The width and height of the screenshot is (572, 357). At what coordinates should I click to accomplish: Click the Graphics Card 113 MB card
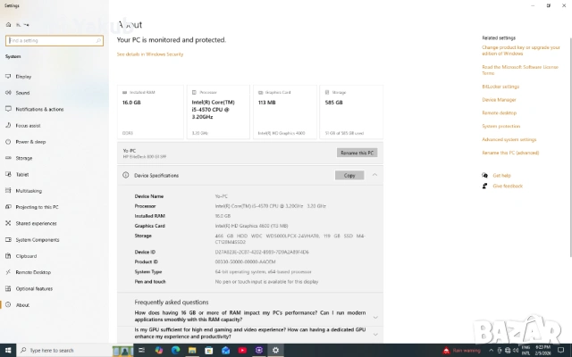tap(285, 112)
